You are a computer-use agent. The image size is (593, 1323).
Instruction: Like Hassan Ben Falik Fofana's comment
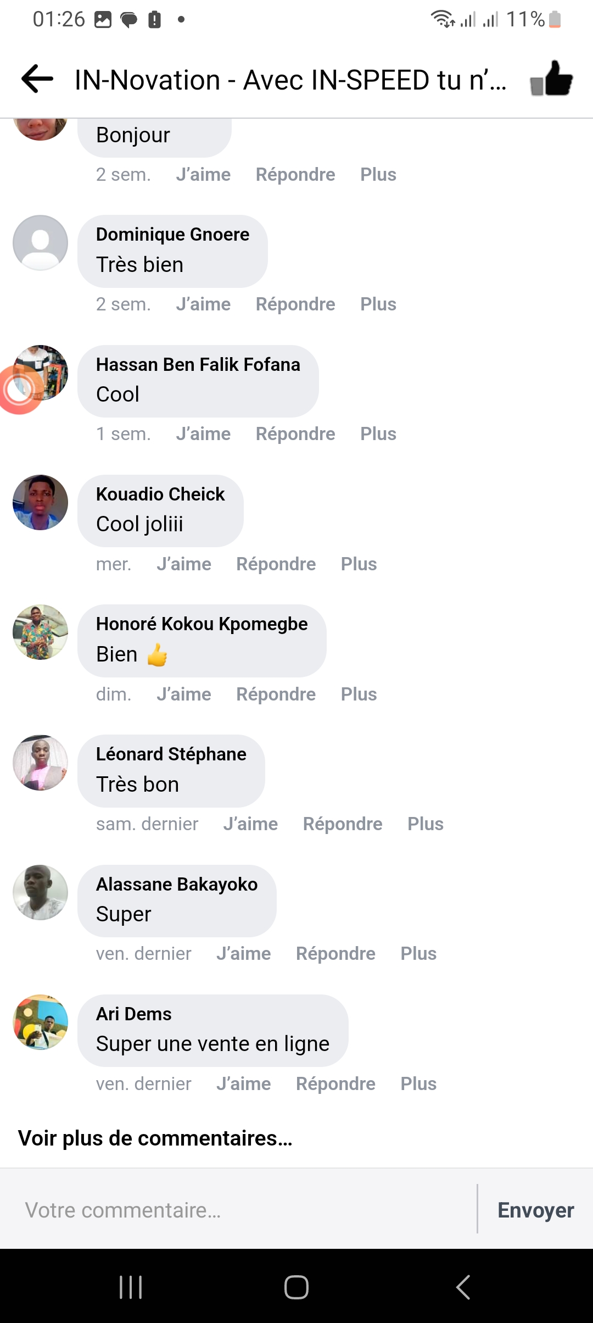click(x=203, y=434)
